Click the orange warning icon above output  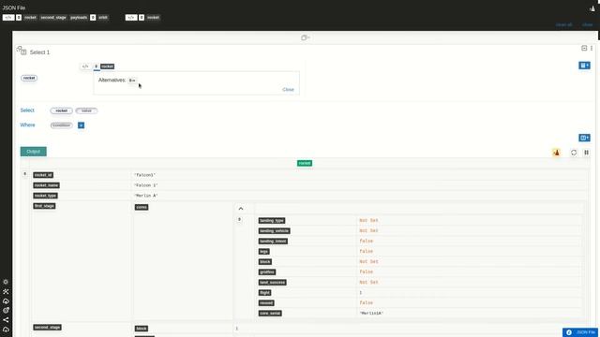pyautogui.click(x=556, y=153)
